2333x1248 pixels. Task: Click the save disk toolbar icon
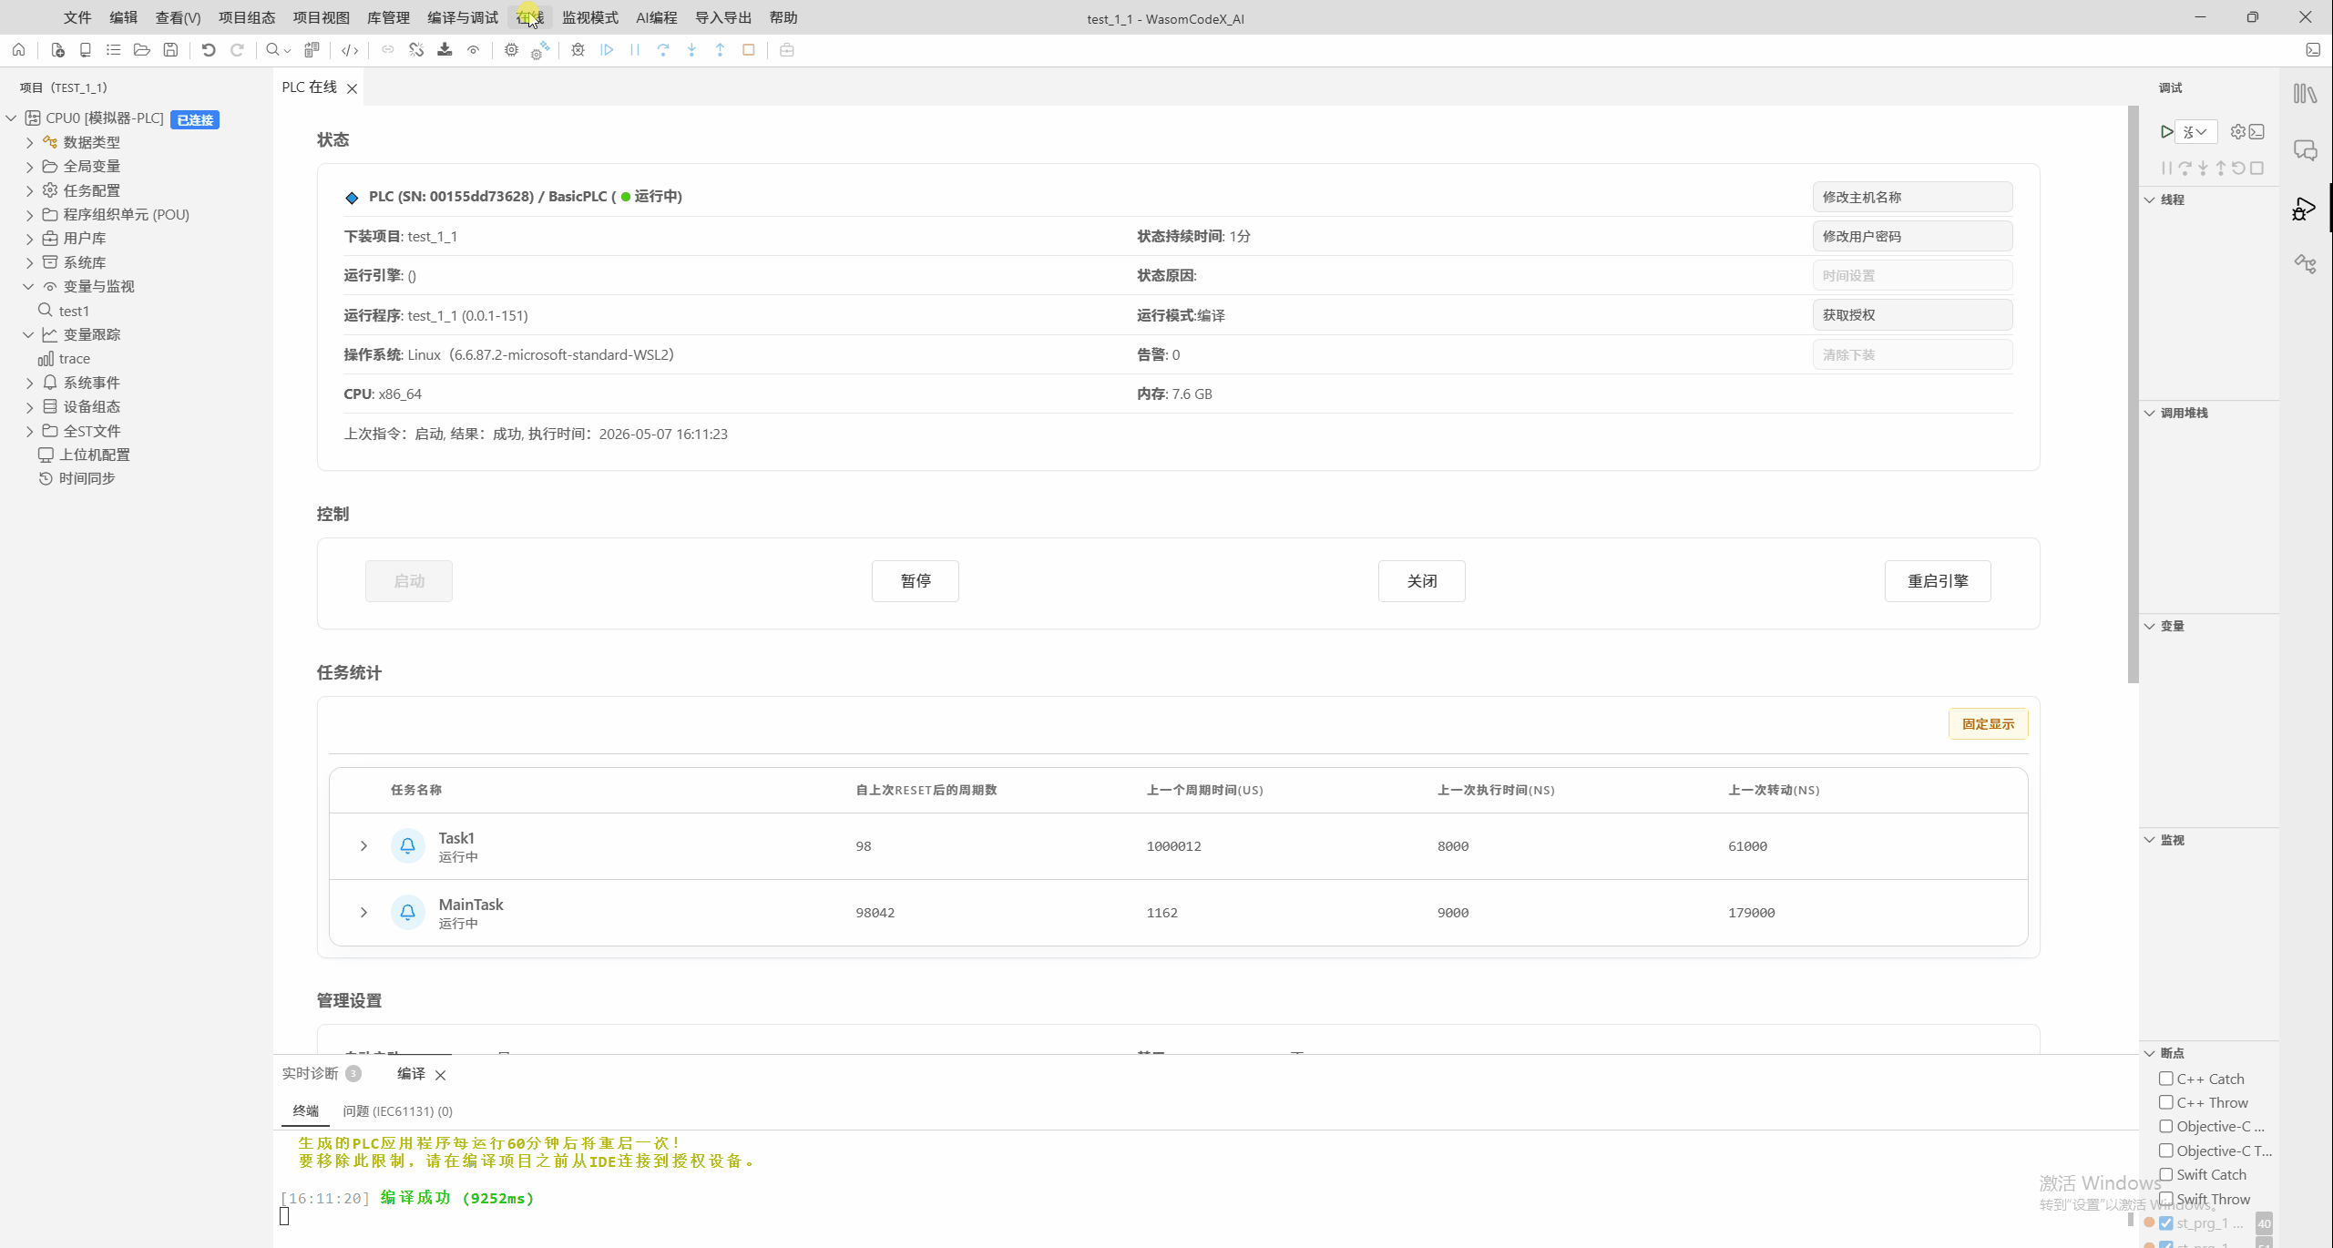pos(170,50)
